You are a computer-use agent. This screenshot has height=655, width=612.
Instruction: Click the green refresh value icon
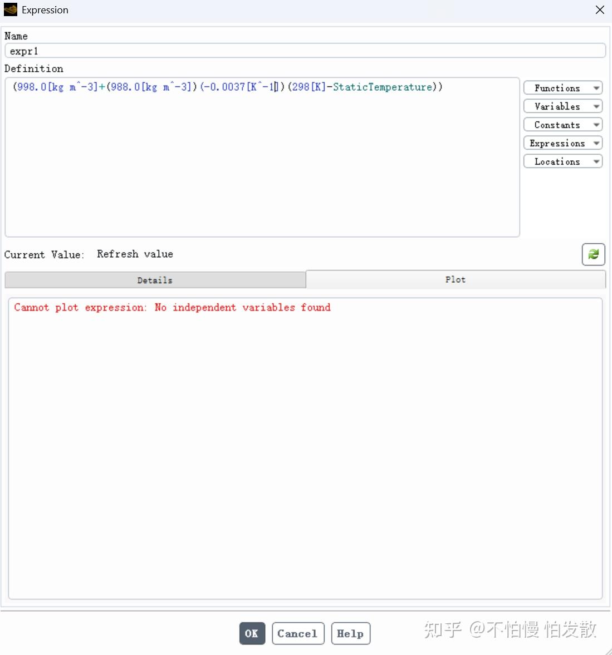point(593,254)
